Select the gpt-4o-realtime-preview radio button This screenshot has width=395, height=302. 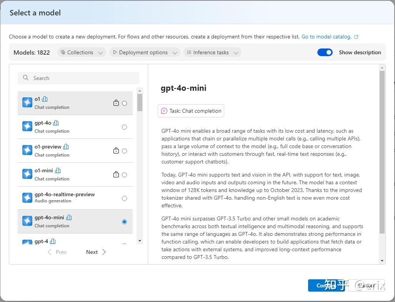coord(124,199)
